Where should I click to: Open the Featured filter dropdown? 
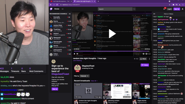84,76
